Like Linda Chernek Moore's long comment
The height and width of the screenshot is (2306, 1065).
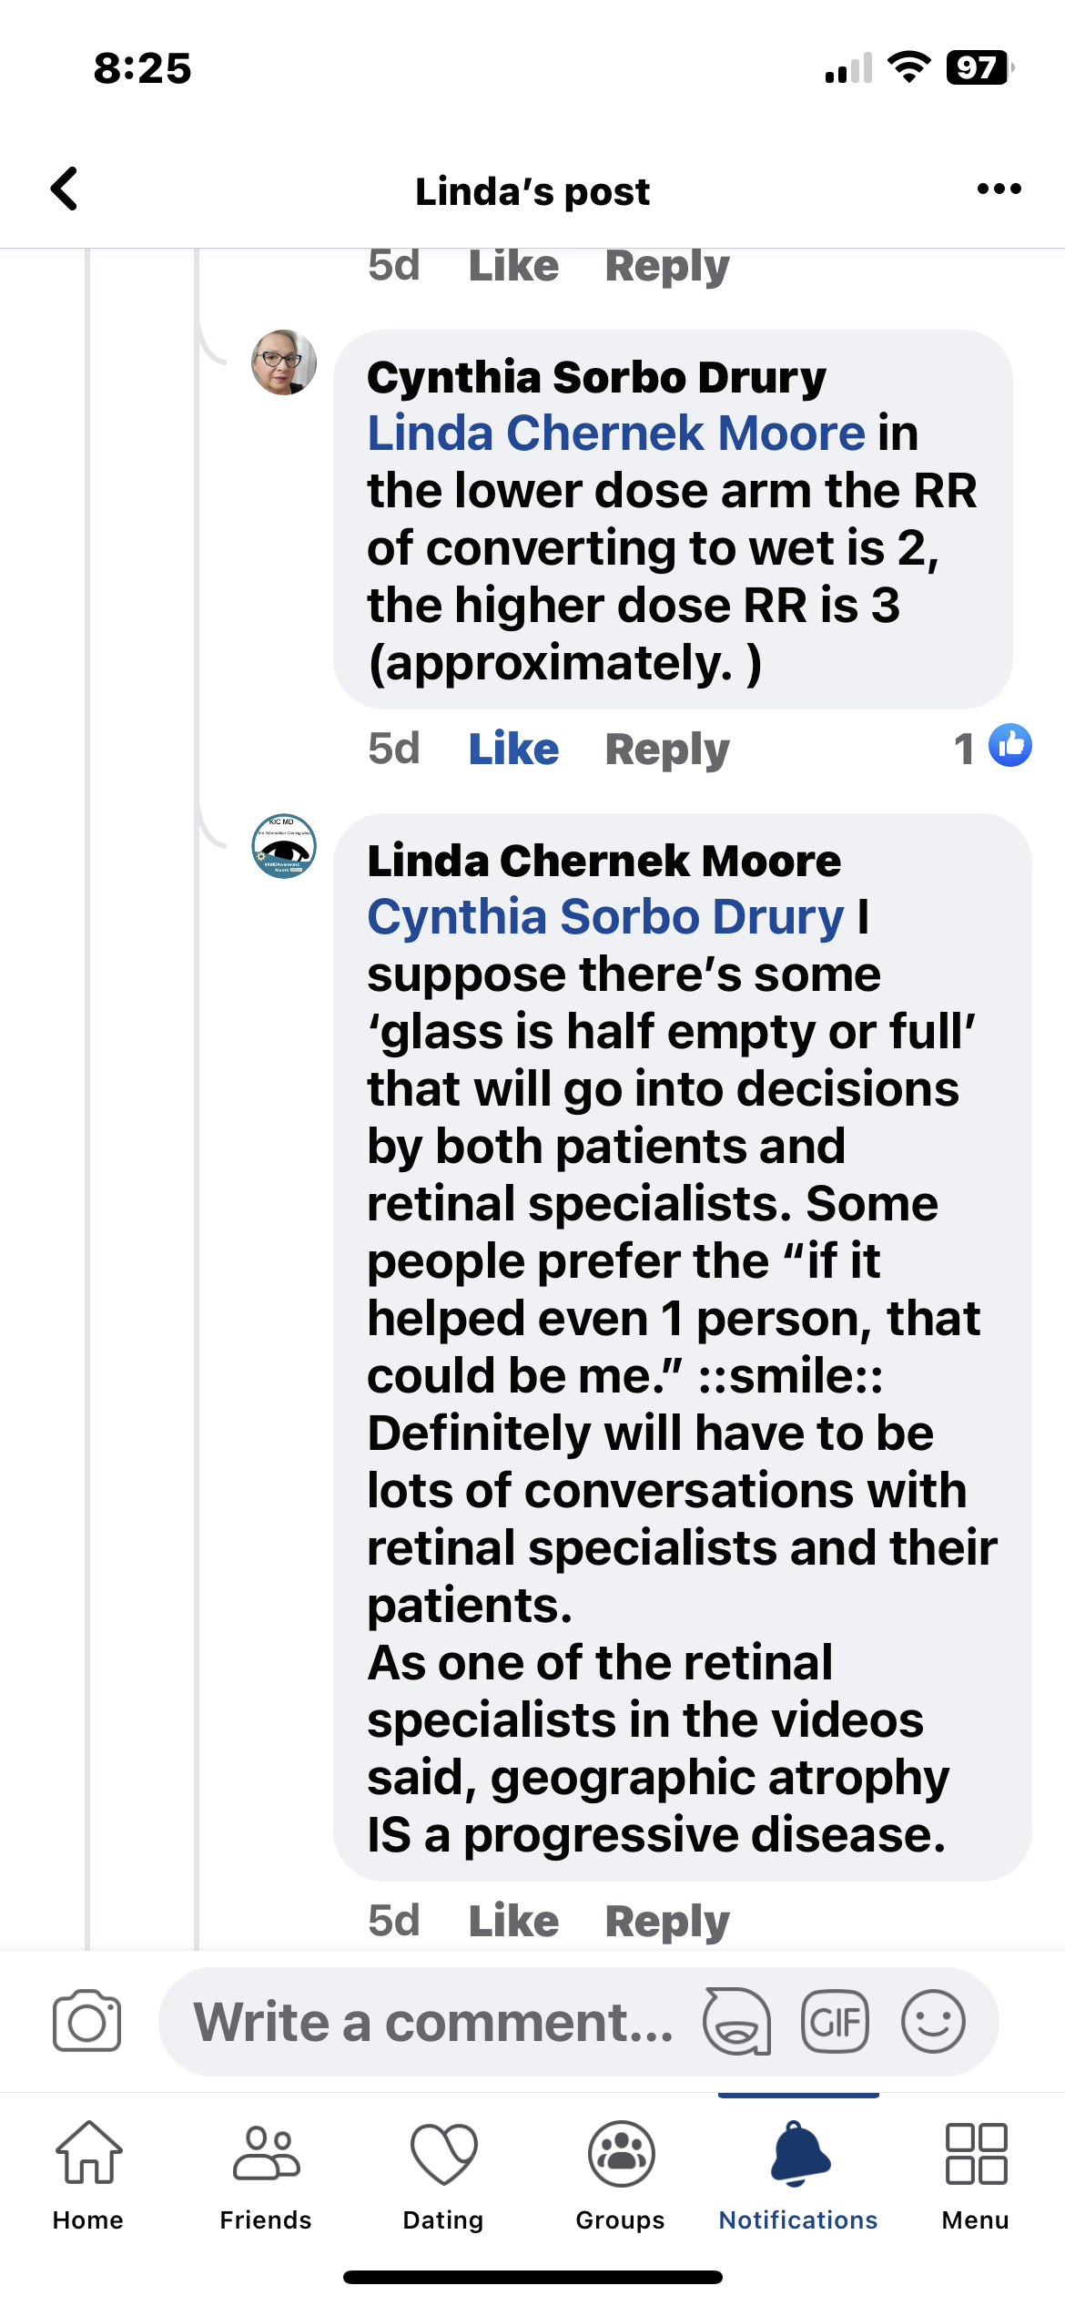[x=513, y=1921]
